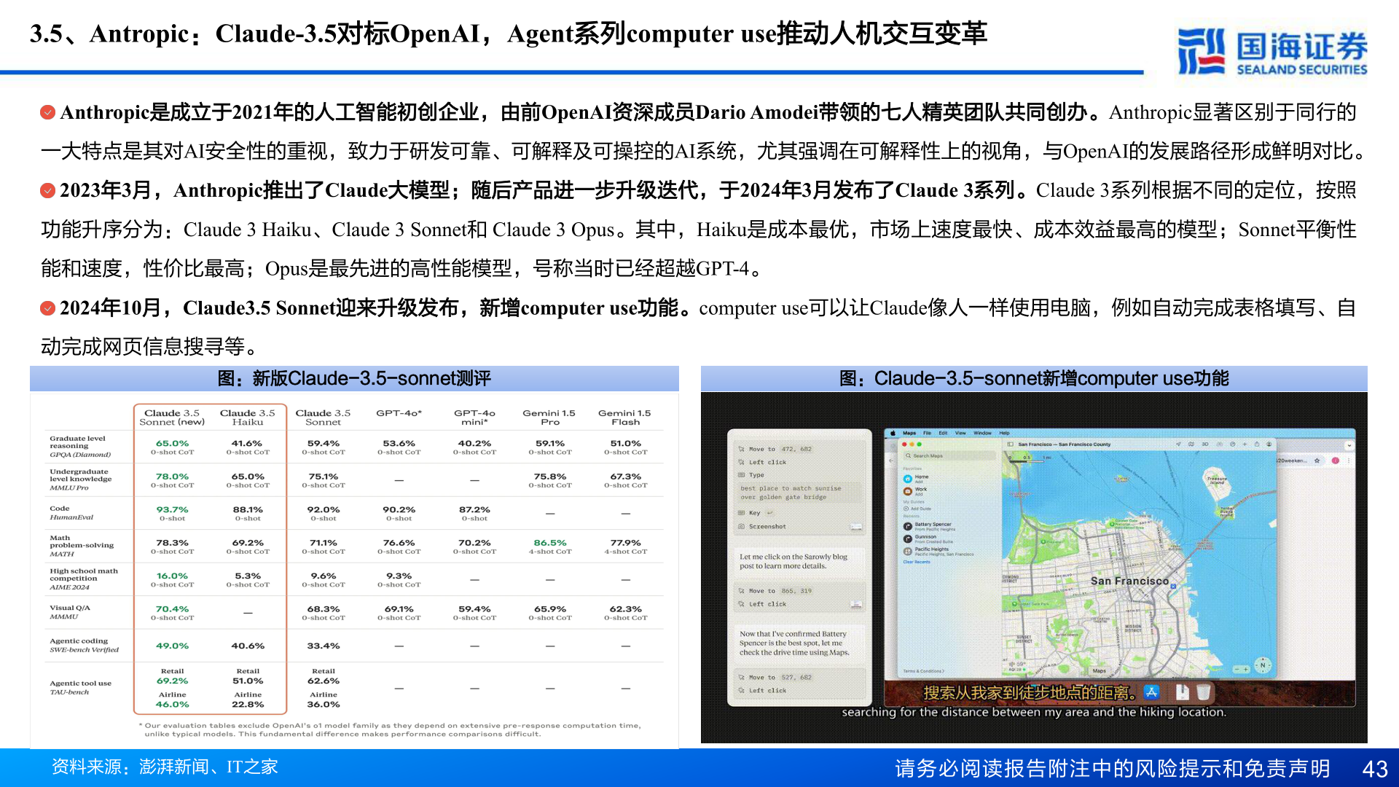Click the 'Claude 3.5 Sonnet (new)' column header
Image resolution: width=1399 pixels, height=787 pixels.
pyautogui.click(x=172, y=417)
